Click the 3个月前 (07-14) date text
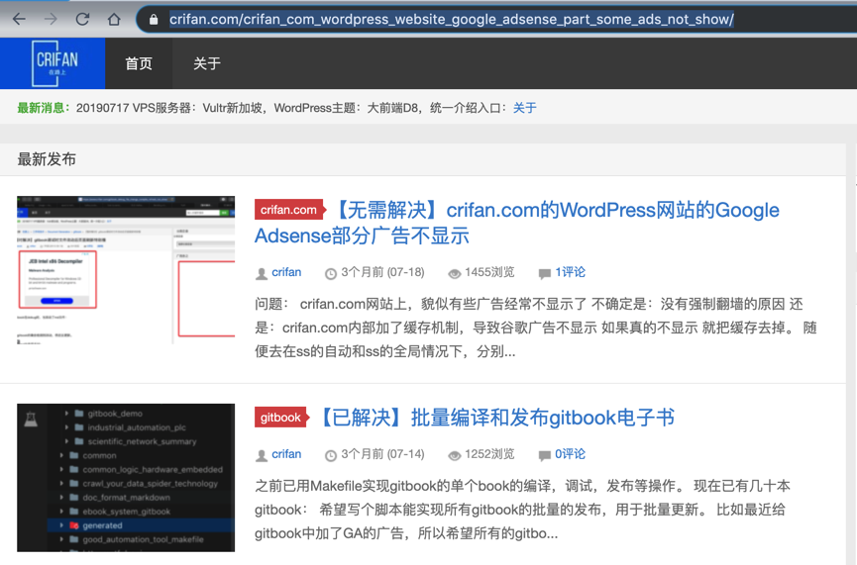Viewport: 857px width, 565px height. pos(382,454)
